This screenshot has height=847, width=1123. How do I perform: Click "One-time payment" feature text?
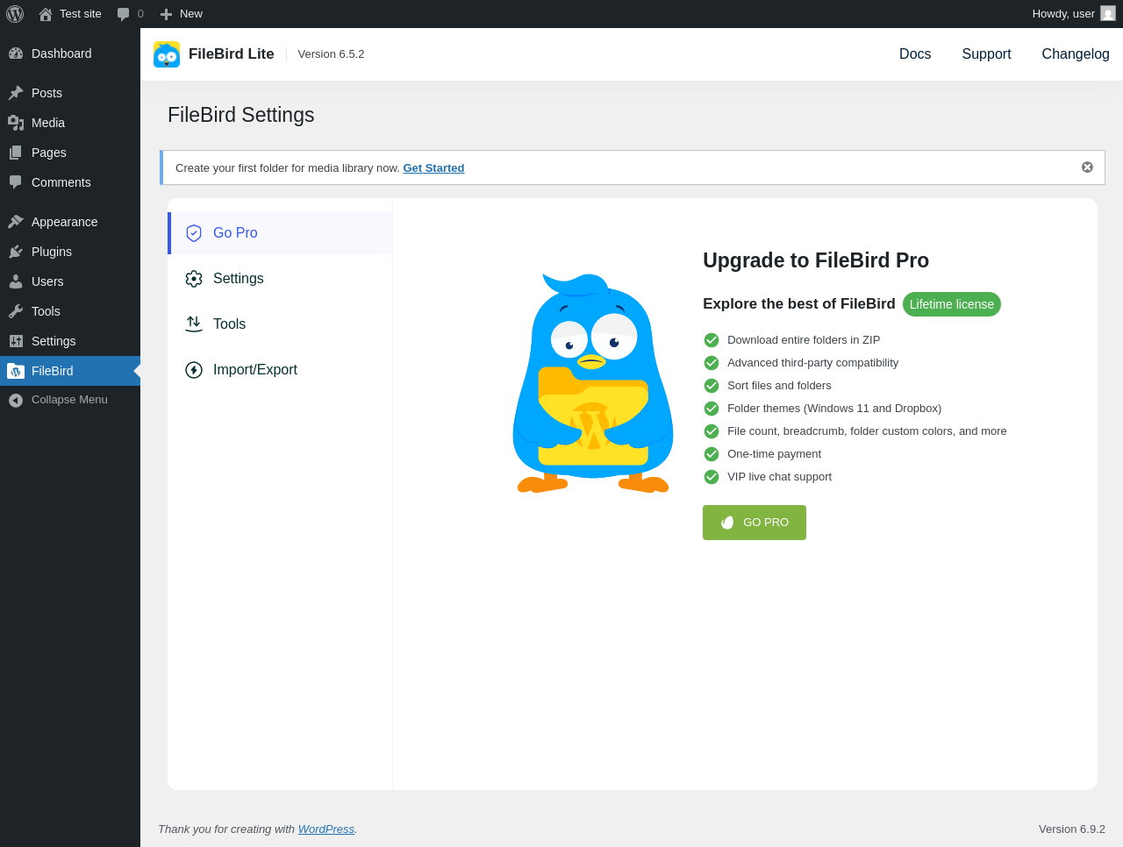774,454
